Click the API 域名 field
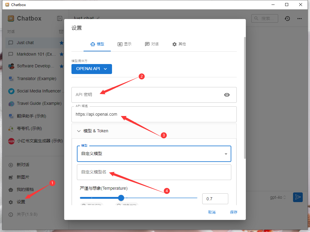The image size is (310, 232). coord(154,114)
